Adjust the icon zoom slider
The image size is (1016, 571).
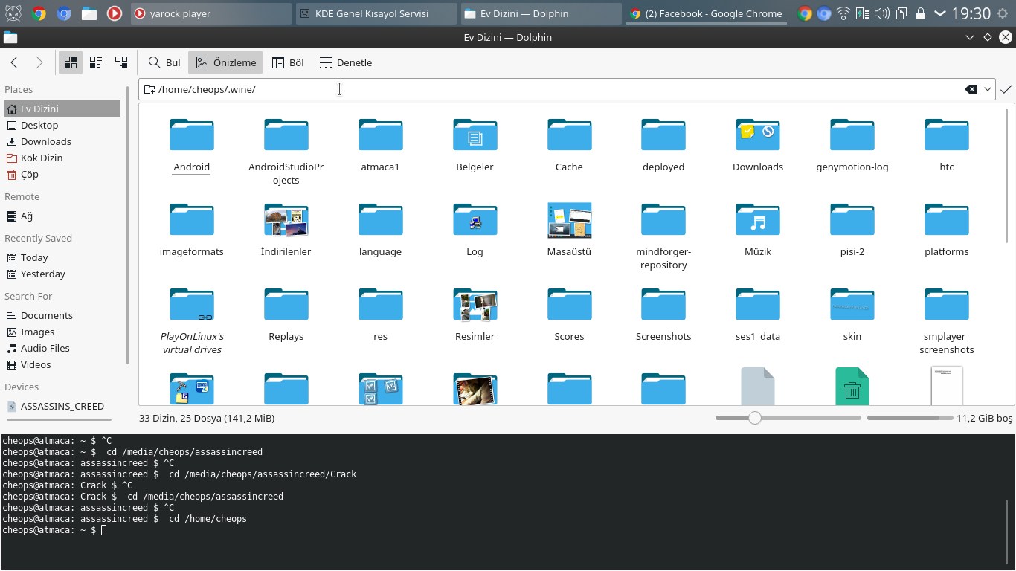pos(755,418)
